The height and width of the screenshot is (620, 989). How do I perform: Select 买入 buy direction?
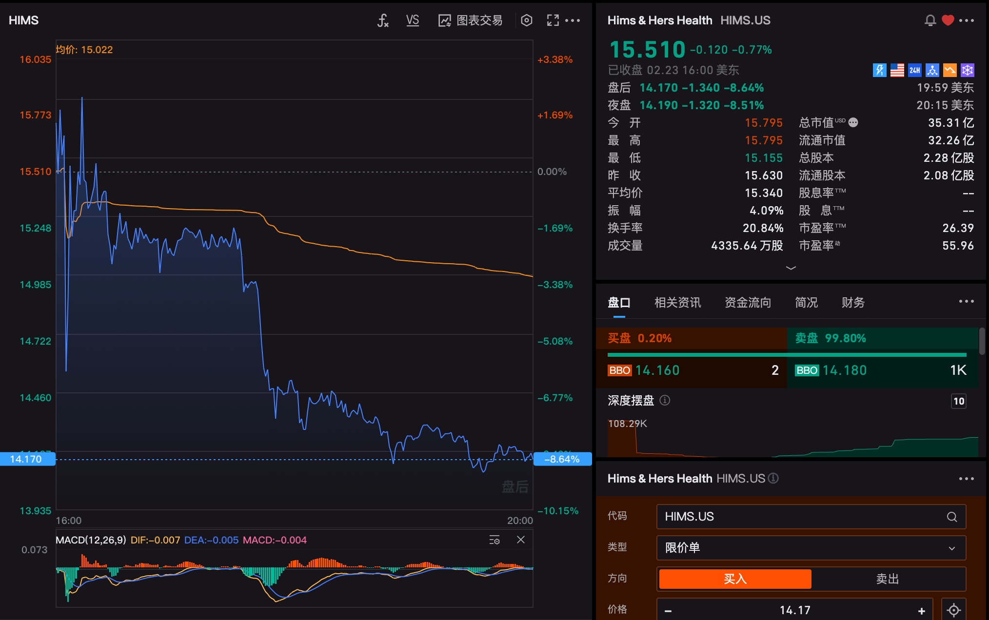(735, 579)
